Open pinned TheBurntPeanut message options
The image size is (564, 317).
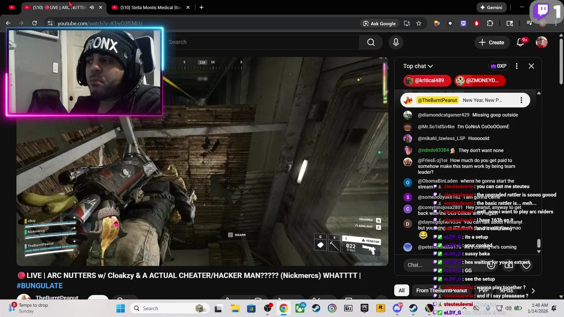pos(521,100)
